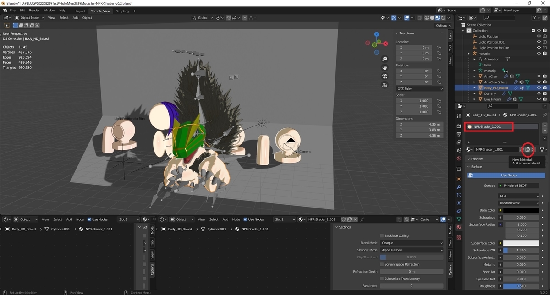Viewport: 550px width, 295px height.
Task: Open Render properties tab
Action: coord(459,126)
